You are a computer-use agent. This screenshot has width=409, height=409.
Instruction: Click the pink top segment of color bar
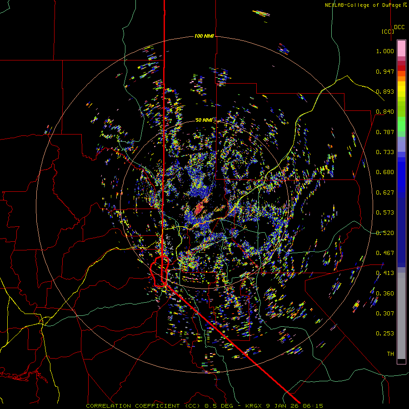pyautogui.click(x=401, y=48)
